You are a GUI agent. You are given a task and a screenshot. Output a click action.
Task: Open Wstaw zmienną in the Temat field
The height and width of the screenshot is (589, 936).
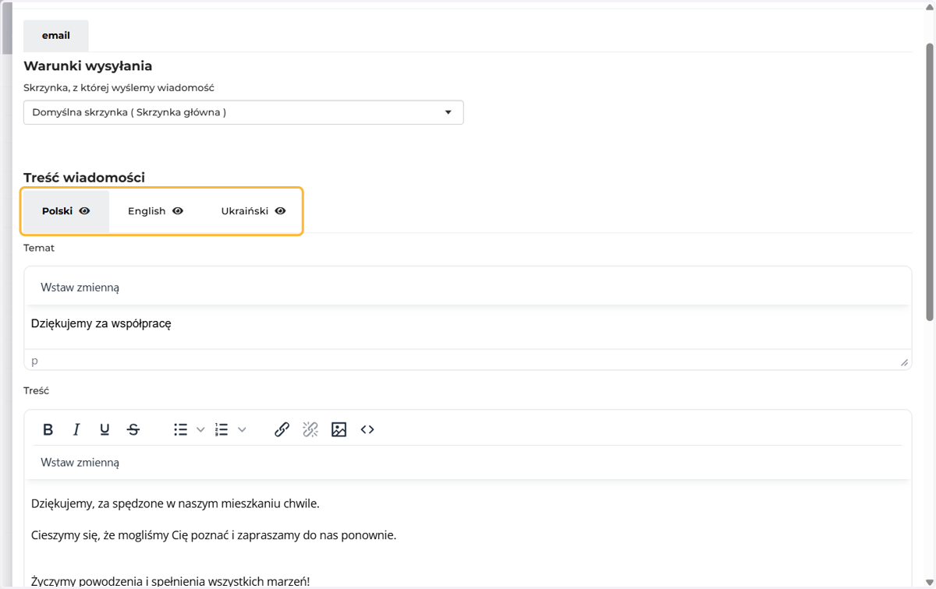click(x=80, y=287)
